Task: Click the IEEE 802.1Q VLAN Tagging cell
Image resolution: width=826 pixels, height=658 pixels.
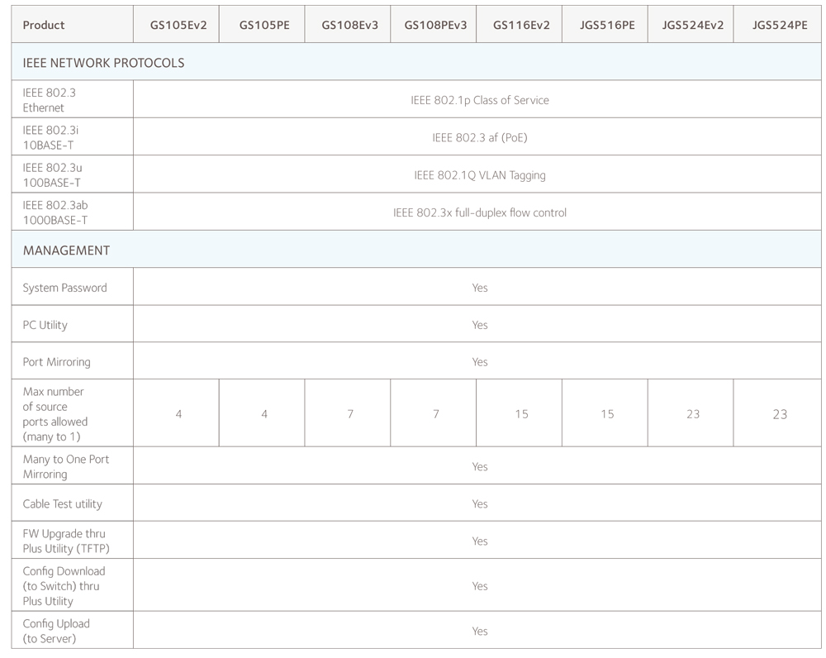Action: click(x=479, y=175)
